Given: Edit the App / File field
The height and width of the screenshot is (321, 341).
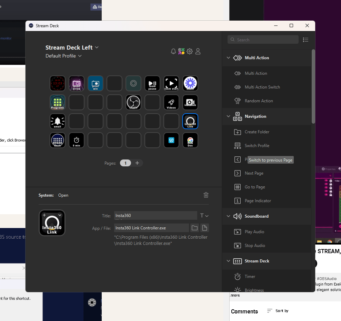Looking at the screenshot, I should pos(151,228).
